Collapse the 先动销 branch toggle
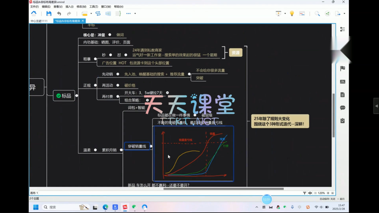Image resolution: width=379 pixels, height=213 pixels. coord(120,74)
